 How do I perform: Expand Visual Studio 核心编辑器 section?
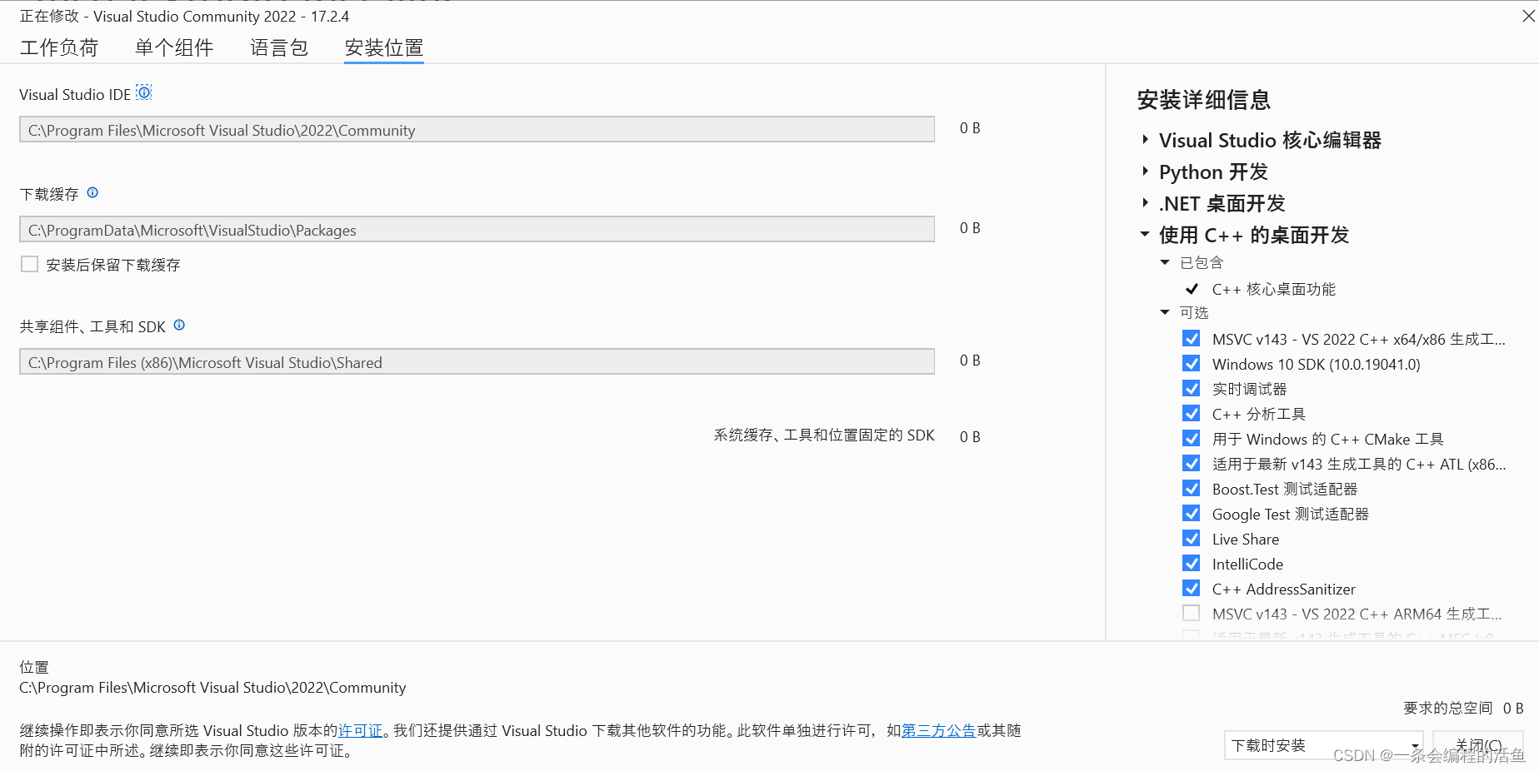tap(1146, 140)
